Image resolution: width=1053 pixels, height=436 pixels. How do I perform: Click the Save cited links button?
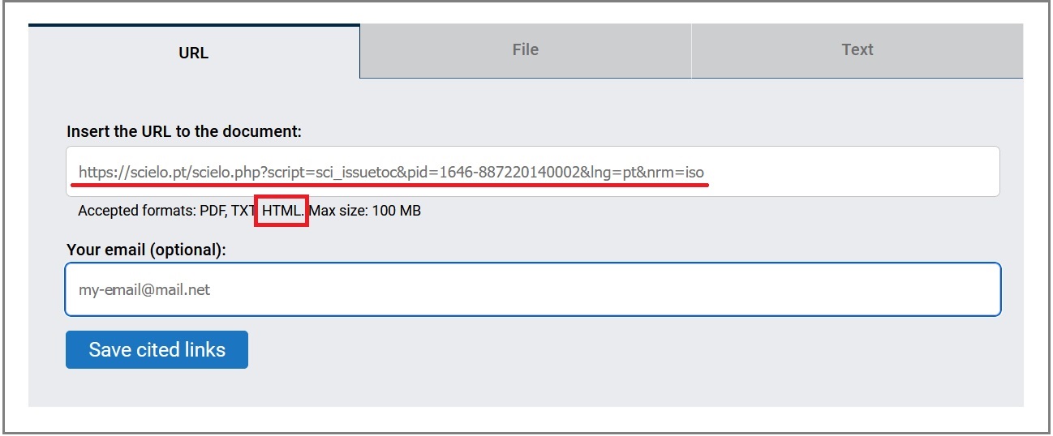(157, 349)
